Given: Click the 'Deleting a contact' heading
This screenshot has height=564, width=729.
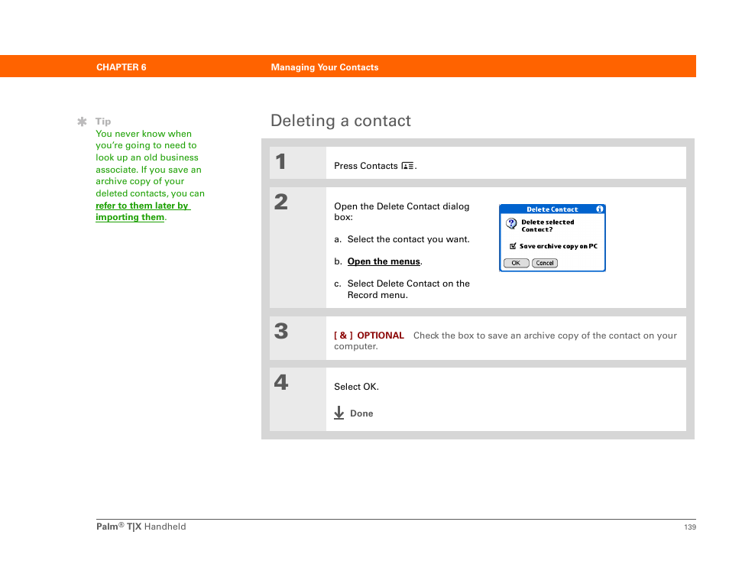Looking at the screenshot, I should click(x=340, y=121).
